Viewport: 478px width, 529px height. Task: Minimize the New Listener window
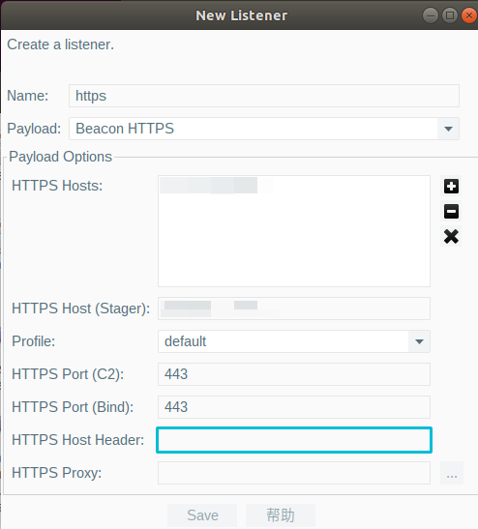pyautogui.click(x=431, y=15)
